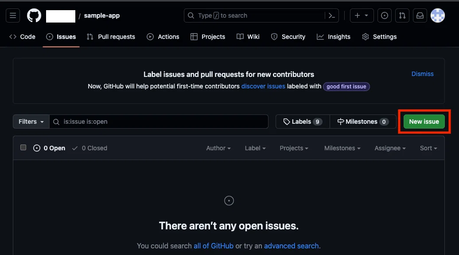The height and width of the screenshot is (255, 459).
Task: Click the redacted repository owner name
Action: pyautogui.click(x=61, y=16)
